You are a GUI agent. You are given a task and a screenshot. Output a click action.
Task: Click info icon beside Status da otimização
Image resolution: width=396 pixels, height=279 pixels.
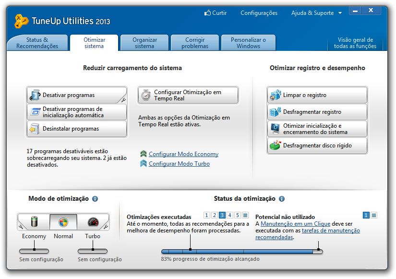[282, 199]
